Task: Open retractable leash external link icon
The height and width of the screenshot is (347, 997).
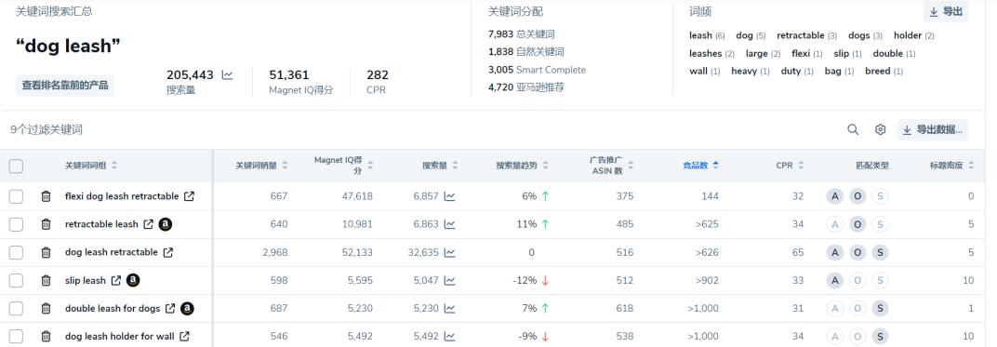Action: 148,224
